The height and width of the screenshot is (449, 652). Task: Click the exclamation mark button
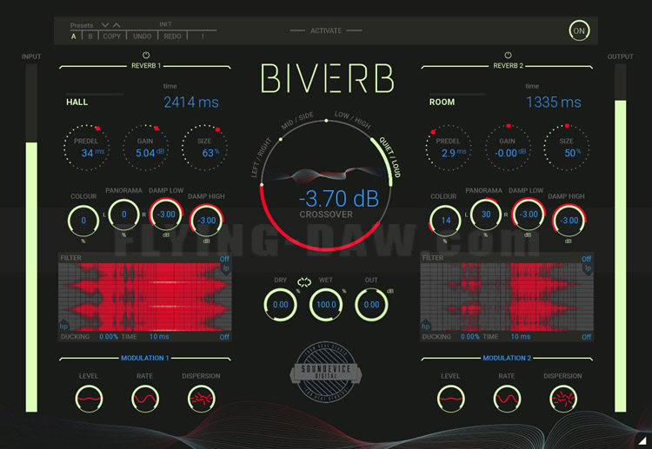(203, 36)
